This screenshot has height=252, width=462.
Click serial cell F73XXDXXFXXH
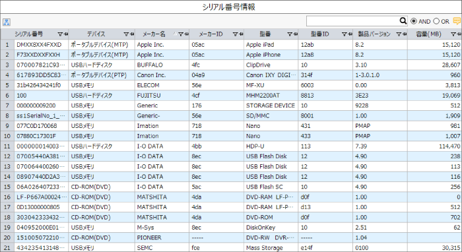(x=41, y=55)
